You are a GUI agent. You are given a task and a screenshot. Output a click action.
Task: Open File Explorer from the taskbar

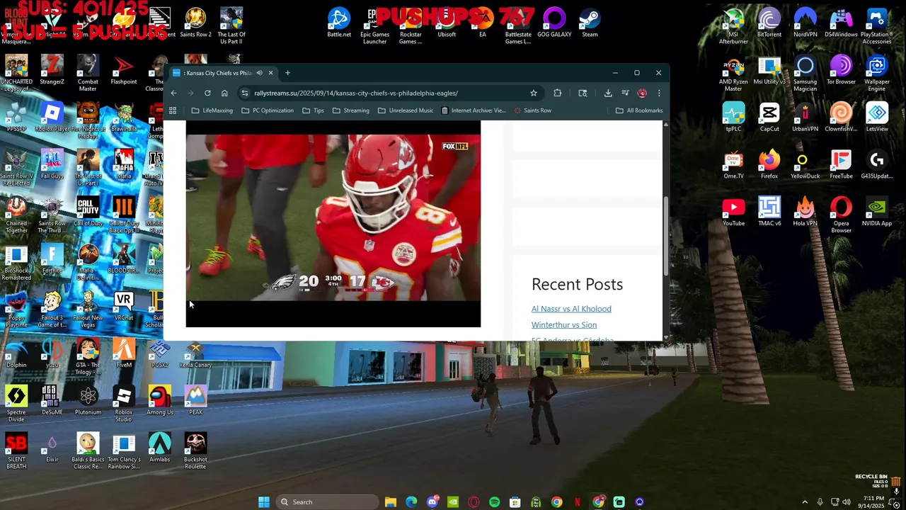(x=391, y=502)
